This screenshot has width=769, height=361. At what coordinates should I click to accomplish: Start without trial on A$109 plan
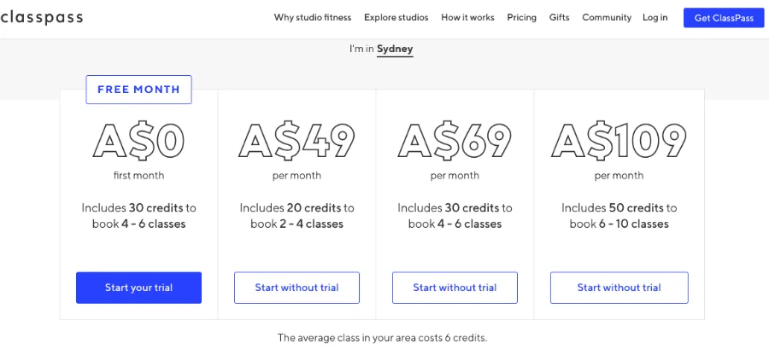point(619,288)
